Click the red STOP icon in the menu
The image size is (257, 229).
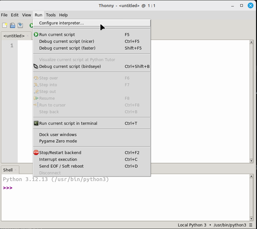point(36,152)
